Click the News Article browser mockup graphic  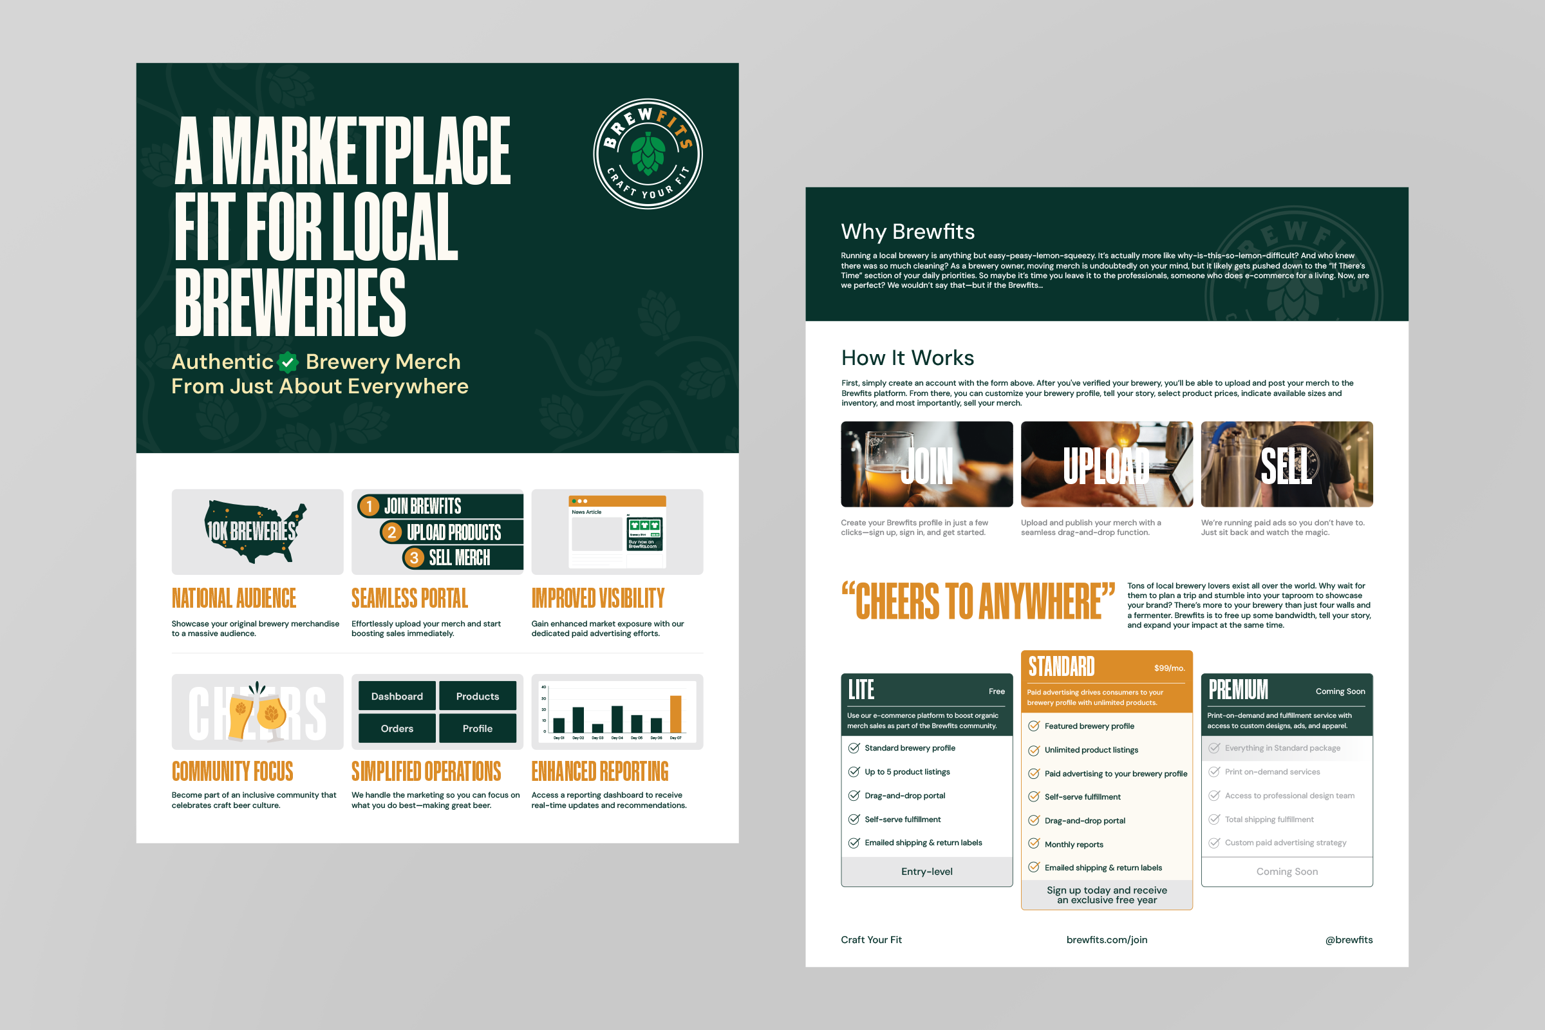617,532
